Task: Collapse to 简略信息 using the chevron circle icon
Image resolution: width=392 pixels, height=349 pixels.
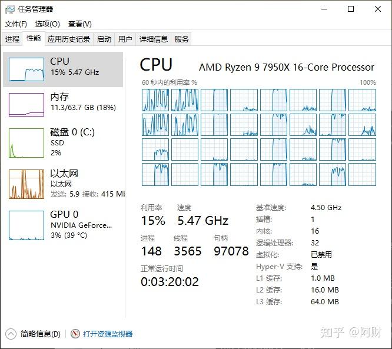Action: pyautogui.click(x=11, y=334)
